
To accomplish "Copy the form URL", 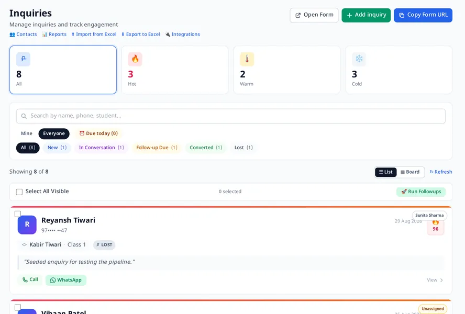I will tap(423, 15).
